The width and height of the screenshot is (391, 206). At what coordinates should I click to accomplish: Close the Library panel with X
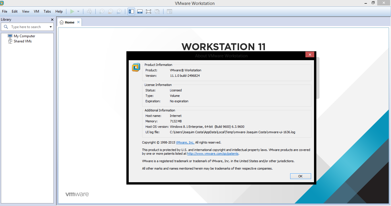[52, 19]
